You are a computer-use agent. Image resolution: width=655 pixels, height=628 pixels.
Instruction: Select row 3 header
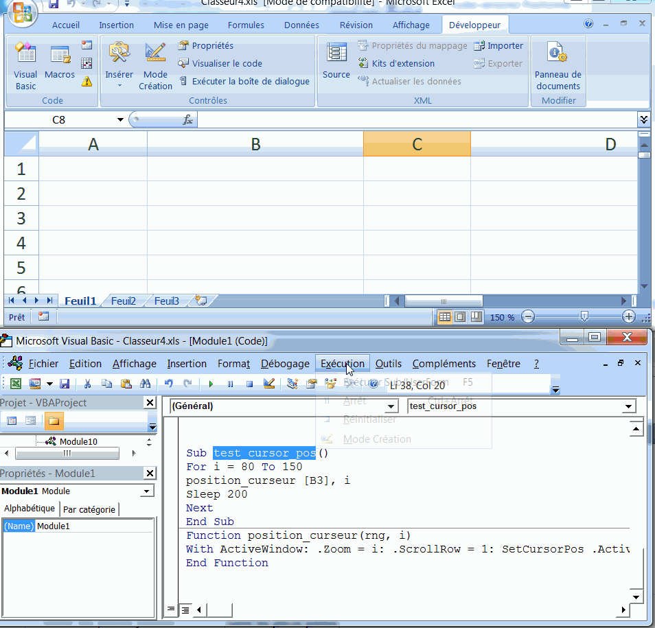(21, 218)
